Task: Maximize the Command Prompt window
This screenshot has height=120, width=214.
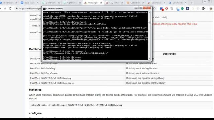Action: coord(140,8)
